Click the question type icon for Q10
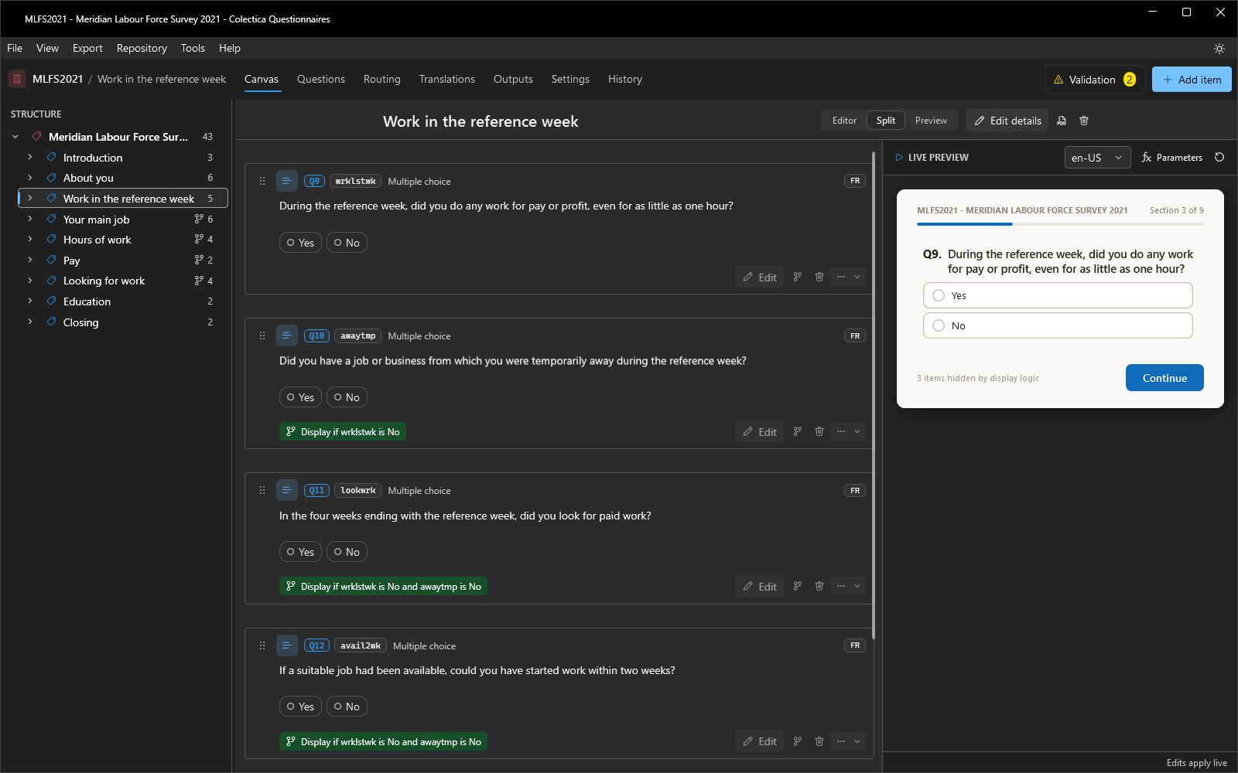The width and height of the screenshot is (1238, 773). tap(286, 335)
